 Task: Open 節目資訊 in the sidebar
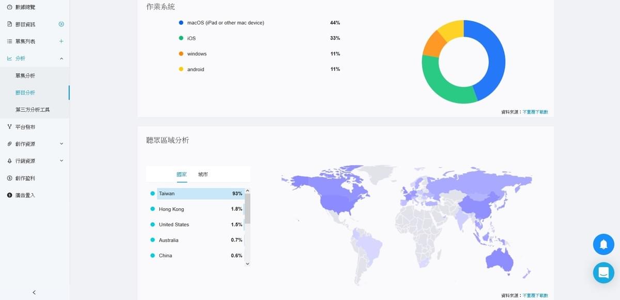25,24
